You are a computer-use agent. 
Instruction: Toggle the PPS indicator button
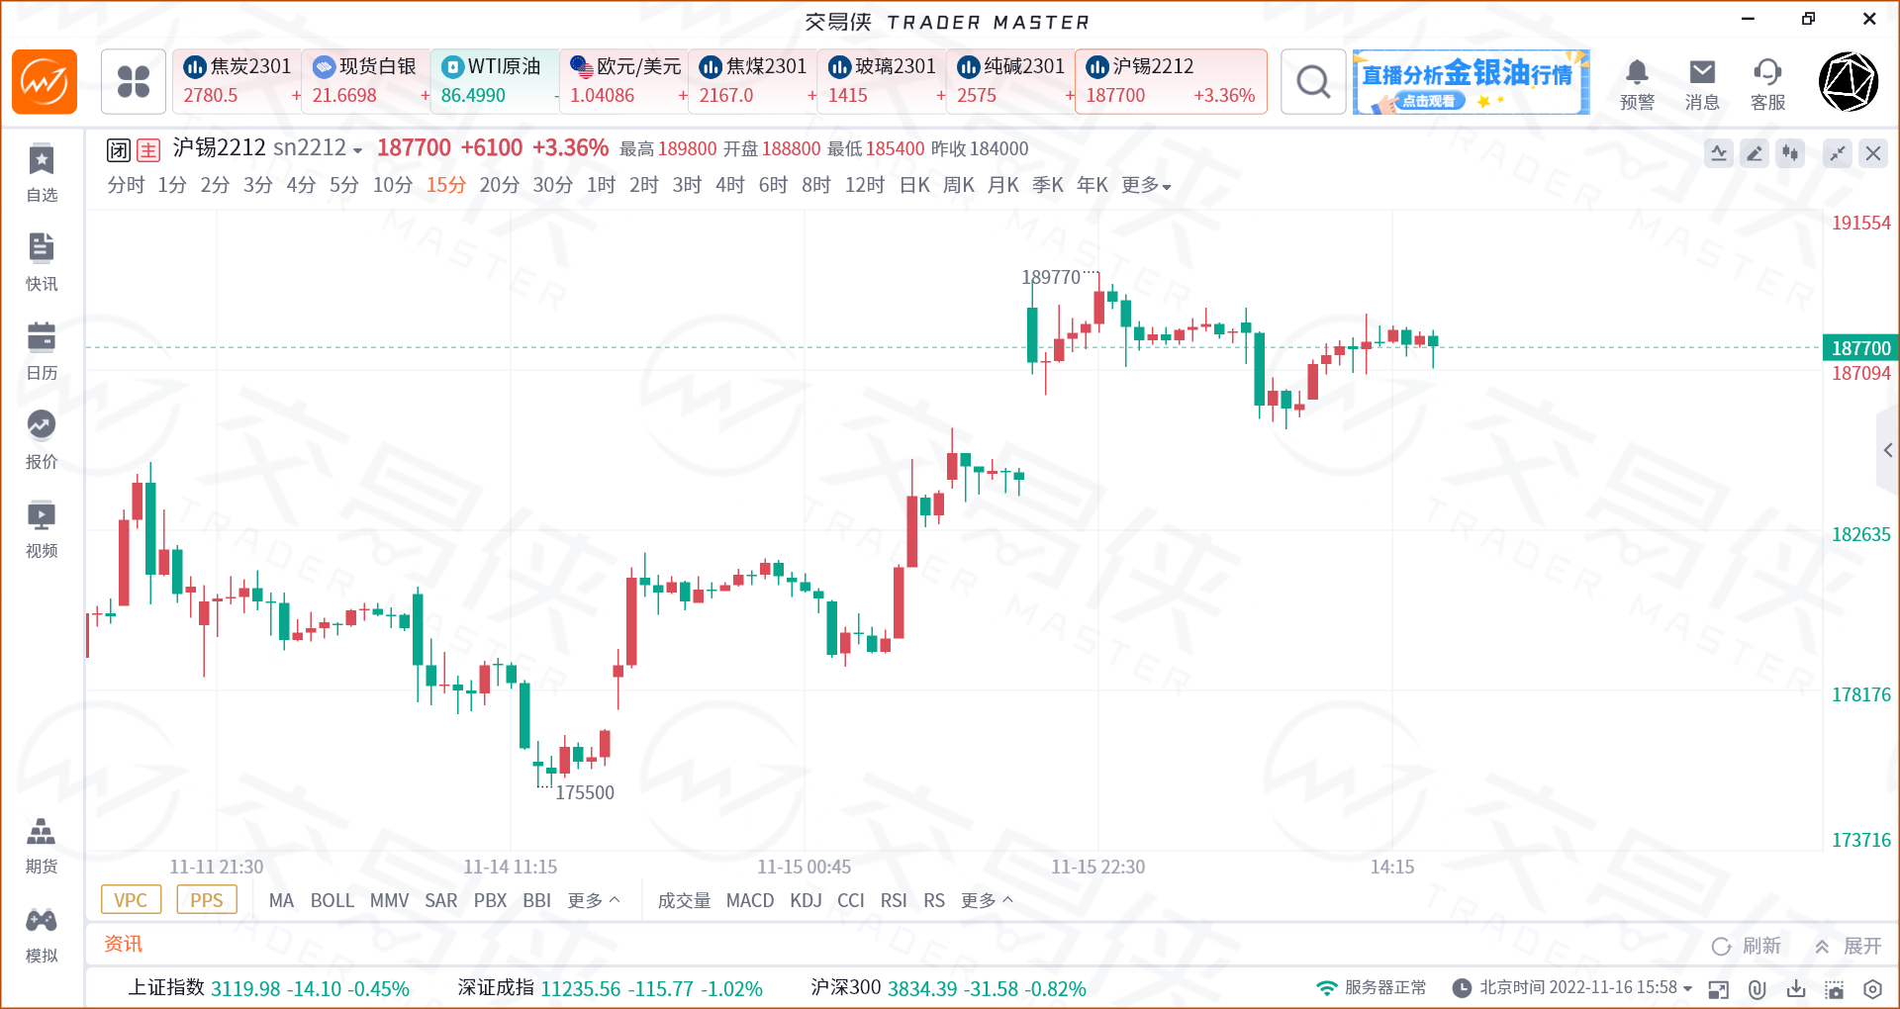pos(207,900)
